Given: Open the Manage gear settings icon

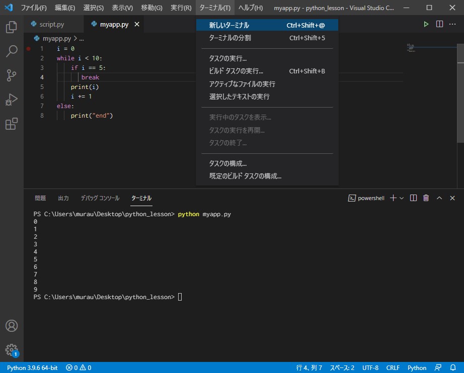Looking at the screenshot, I should click(12, 350).
